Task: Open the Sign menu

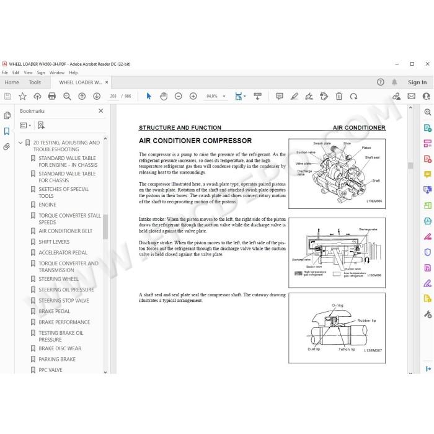Action: click(x=41, y=73)
